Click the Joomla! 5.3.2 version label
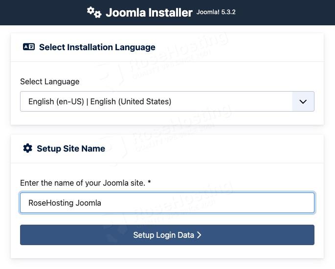This screenshot has height=269, width=335. (216, 12)
